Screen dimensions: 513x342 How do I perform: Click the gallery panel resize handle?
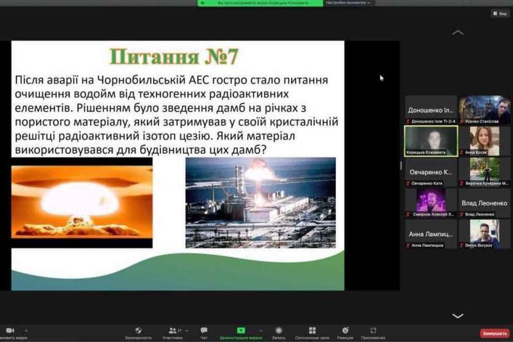tap(401, 166)
